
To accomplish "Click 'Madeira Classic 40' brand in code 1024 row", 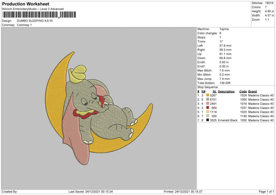I will 261,95.
